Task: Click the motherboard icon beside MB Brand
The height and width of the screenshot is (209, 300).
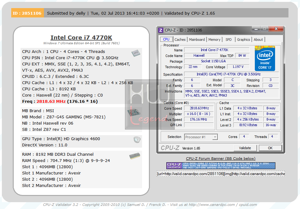Action: [x=134, y=112]
